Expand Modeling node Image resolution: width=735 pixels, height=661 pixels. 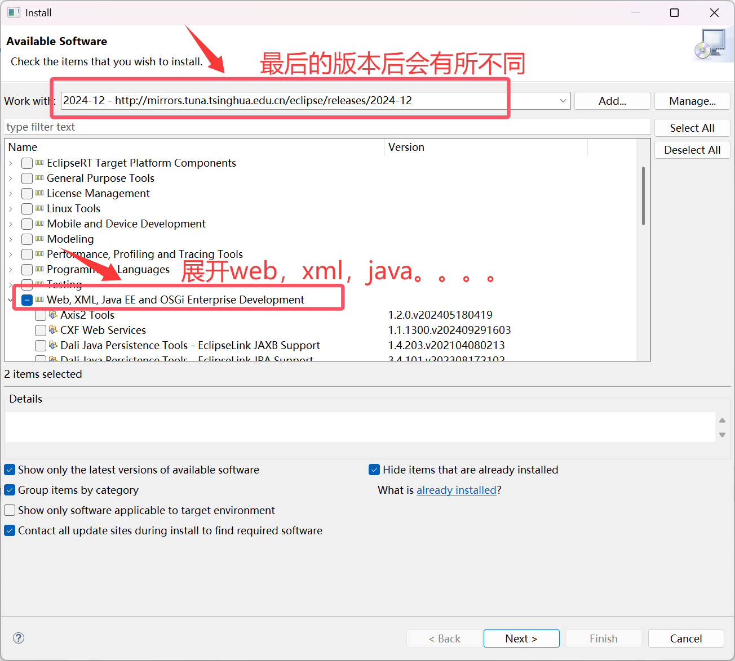(11, 239)
